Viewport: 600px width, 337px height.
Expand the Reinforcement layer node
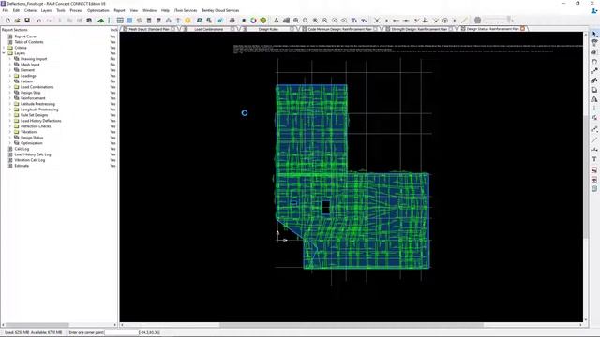[x=10, y=98]
